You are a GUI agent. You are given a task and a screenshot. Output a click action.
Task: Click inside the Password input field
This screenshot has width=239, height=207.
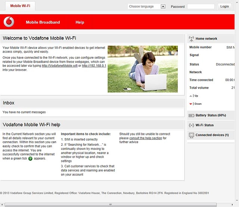click(201, 7)
